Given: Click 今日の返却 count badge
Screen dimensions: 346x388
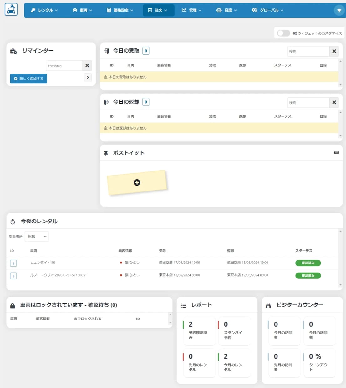Looking at the screenshot, I should tap(146, 102).
